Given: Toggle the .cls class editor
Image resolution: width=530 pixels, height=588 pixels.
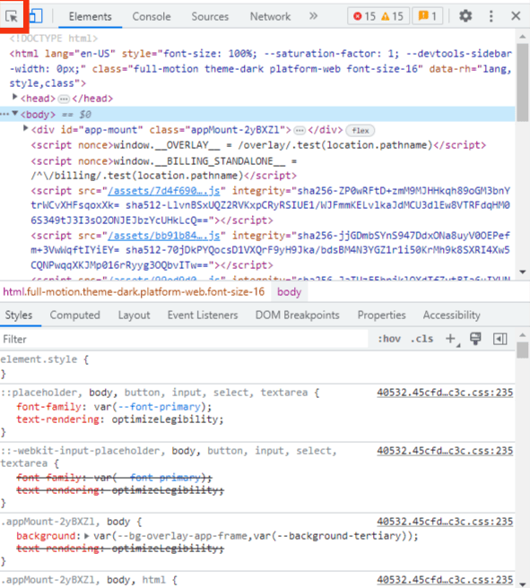Looking at the screenshot, I should [x=422, y=339].
